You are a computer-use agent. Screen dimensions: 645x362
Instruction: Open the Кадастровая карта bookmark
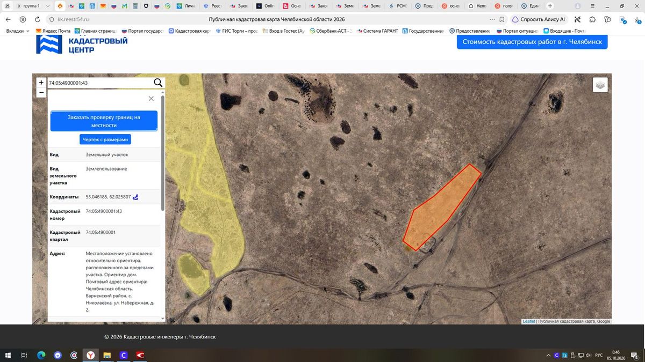[x=189, y=31]
